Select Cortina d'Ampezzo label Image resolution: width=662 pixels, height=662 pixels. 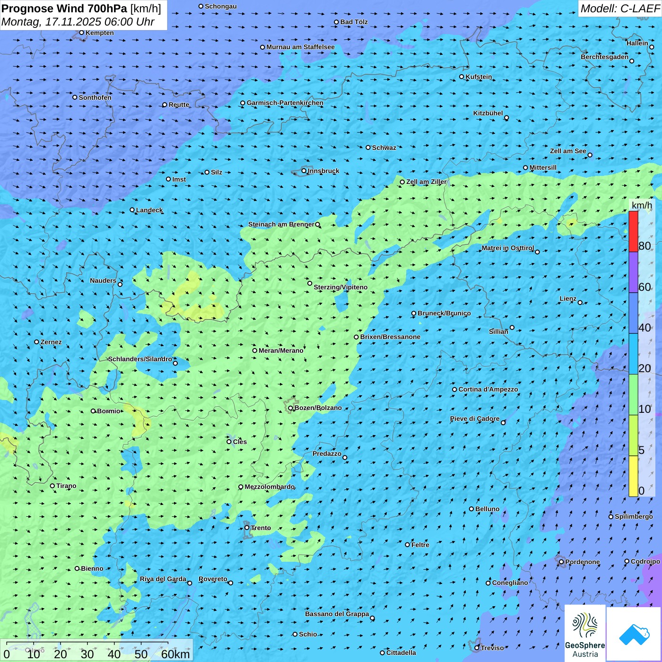(488, 389)
